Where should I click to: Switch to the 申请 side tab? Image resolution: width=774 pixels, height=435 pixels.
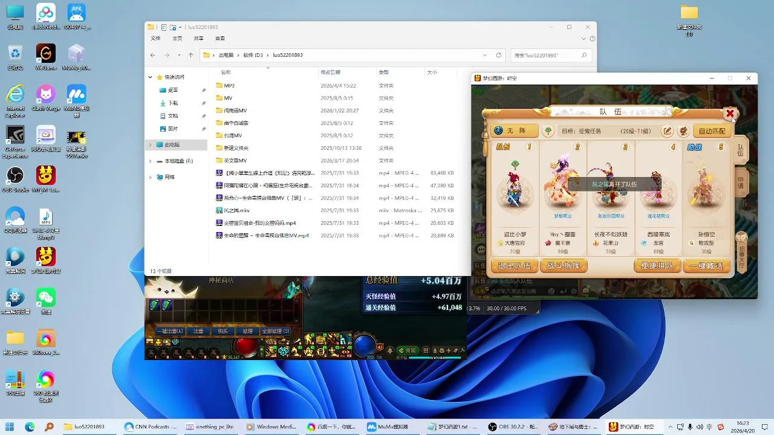click(741, 183)
